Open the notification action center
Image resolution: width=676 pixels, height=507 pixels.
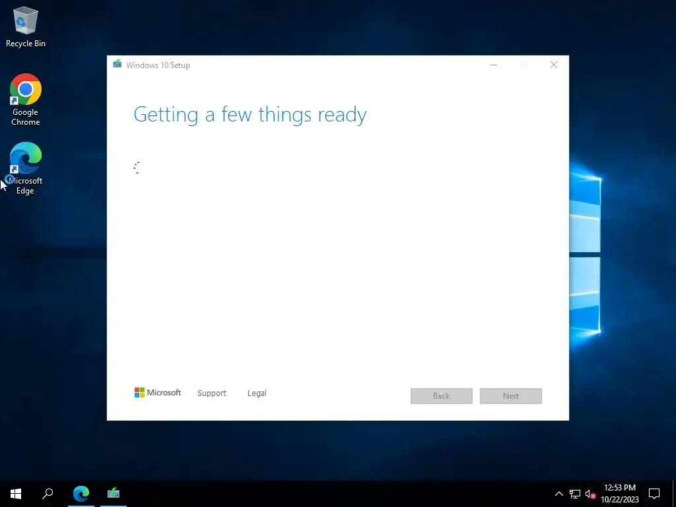pos(654,494)
